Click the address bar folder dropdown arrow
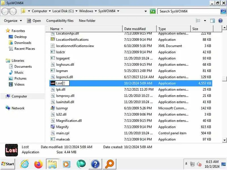The width and height of the screenshot is (227, 170). click(29, 11)
